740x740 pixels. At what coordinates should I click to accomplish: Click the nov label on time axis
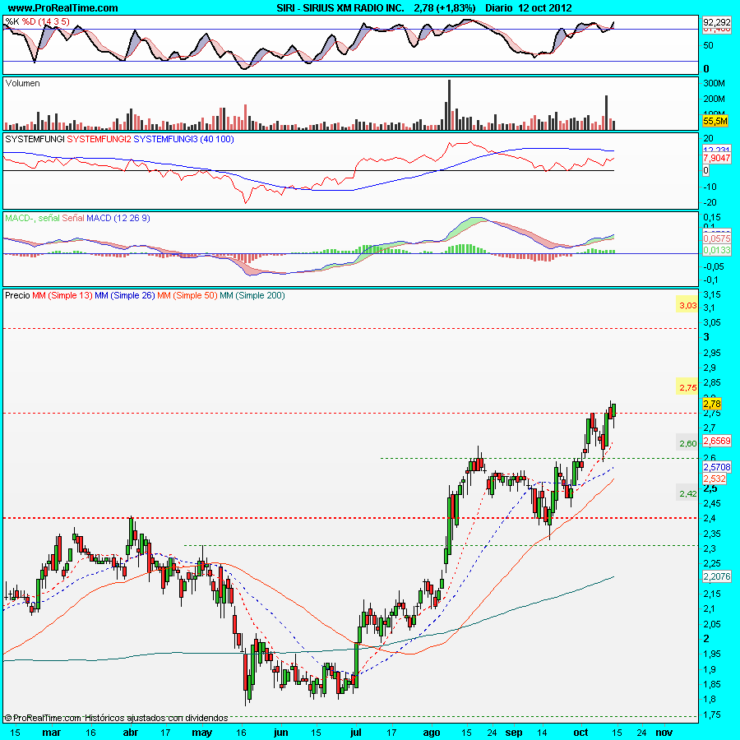664,733
